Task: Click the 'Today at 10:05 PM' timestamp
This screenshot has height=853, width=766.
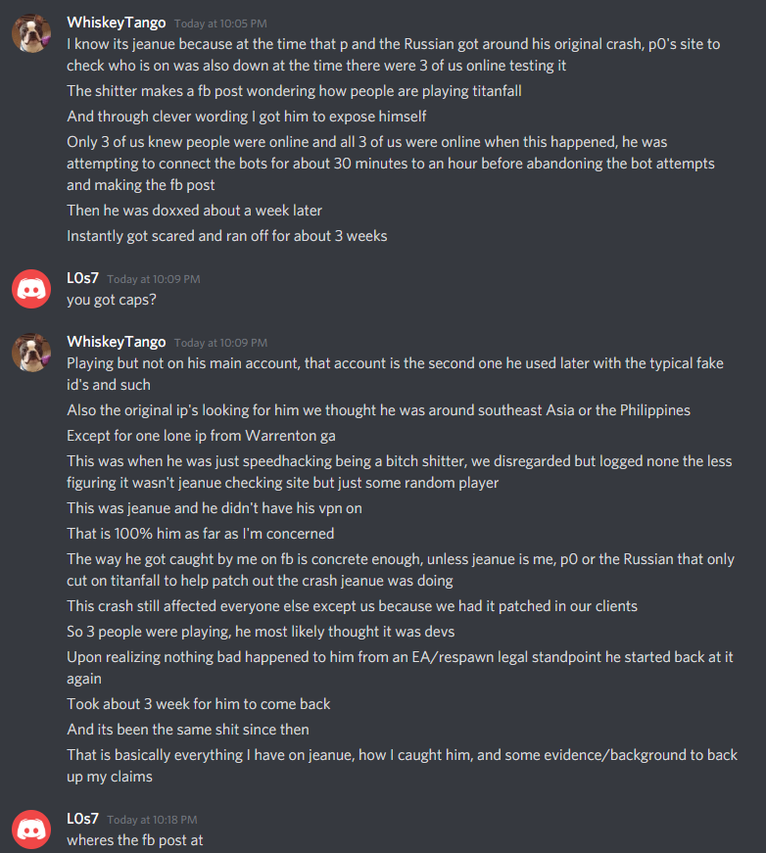Action: point(220,24)
